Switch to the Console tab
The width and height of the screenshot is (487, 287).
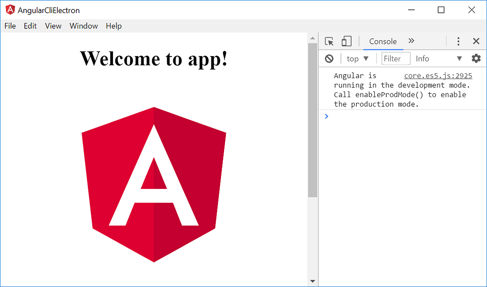click(382, 41)
